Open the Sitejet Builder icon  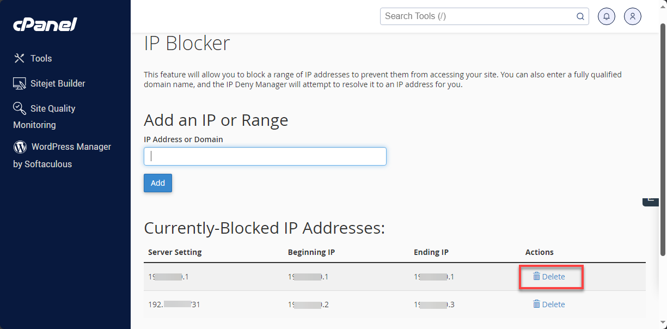pos(19,83)
